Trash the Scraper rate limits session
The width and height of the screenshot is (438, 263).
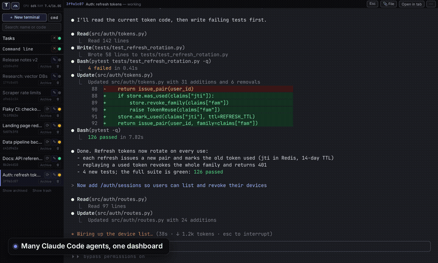[x=58, y=99]
